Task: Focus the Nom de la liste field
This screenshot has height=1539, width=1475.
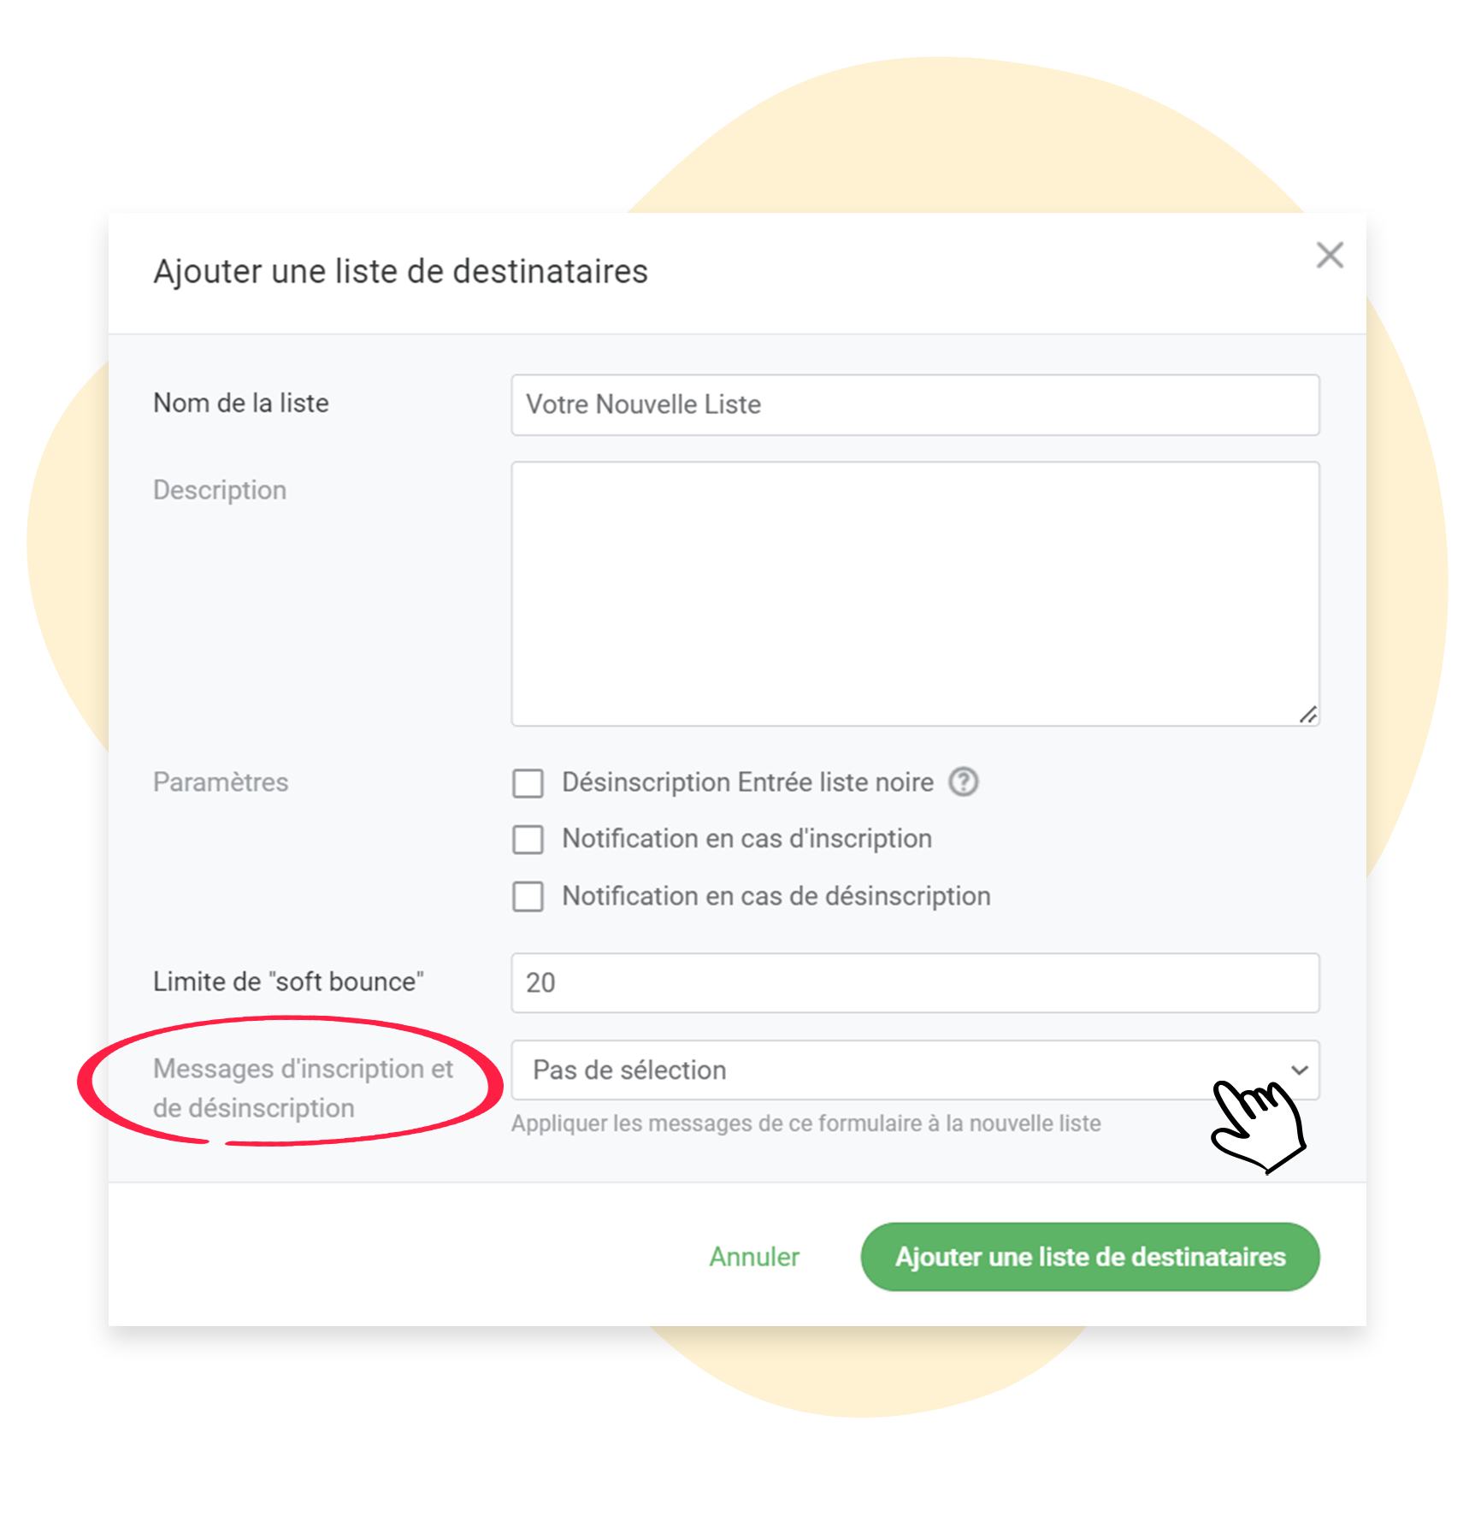Action: coord(915,404)
